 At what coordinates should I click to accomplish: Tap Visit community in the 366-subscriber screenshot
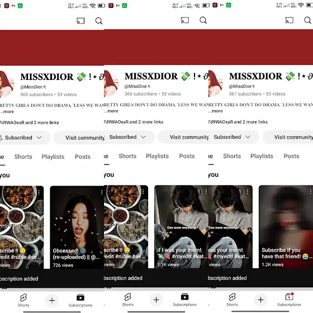(183, 137)
